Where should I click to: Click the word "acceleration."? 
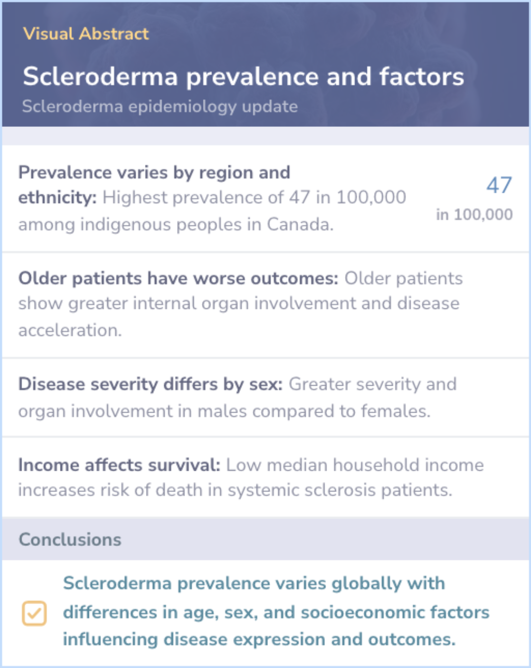[70, 330]
